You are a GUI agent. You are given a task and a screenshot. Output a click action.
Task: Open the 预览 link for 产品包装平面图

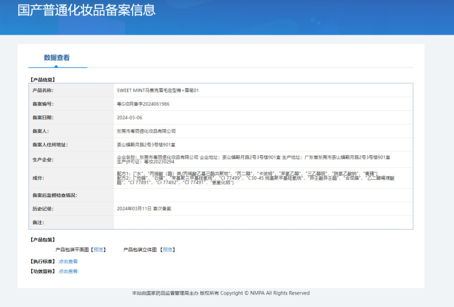[98, 250]
